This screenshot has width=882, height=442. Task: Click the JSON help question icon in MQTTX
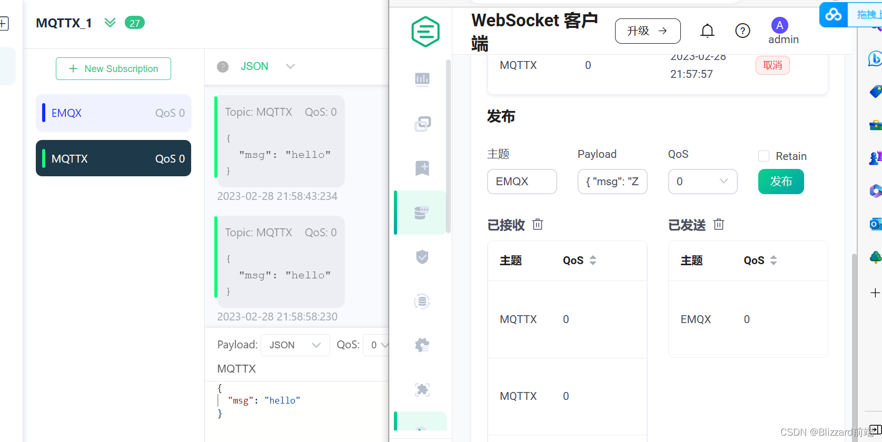pyautogui.click(x=223, y=67)
